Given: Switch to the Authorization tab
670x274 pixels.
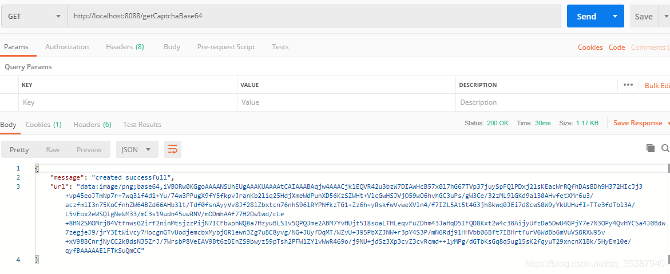Looking at the screenshot, I should [x=67, y=47].
